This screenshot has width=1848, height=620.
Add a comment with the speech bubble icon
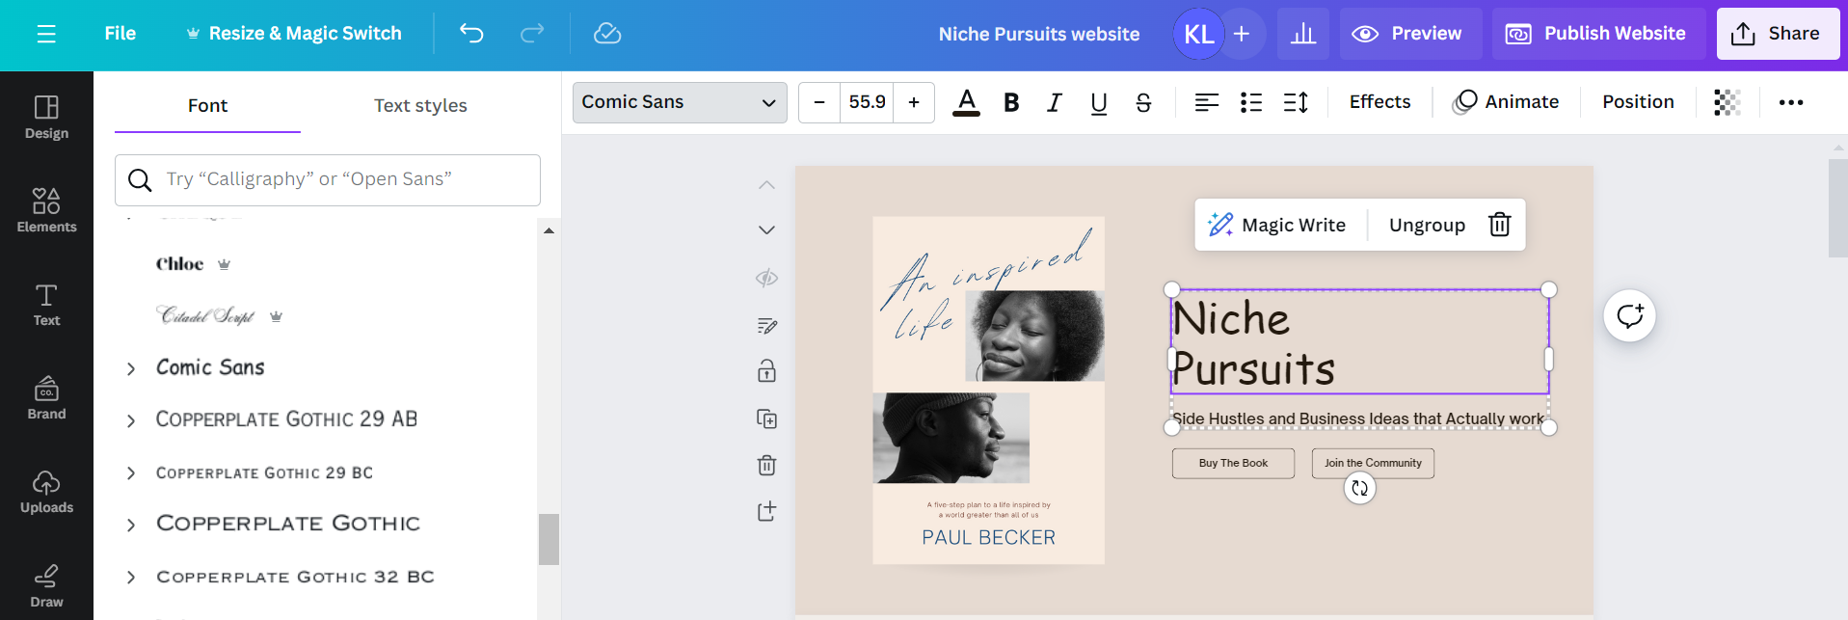click(x=1629, y=315)
